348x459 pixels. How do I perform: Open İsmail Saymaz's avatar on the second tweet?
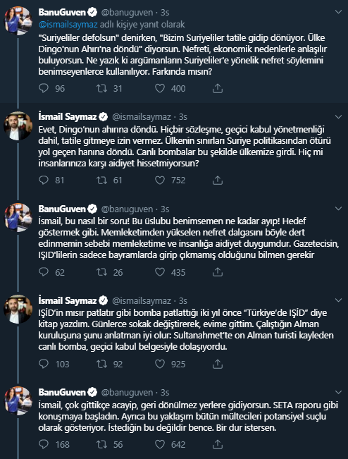point(18,126)
